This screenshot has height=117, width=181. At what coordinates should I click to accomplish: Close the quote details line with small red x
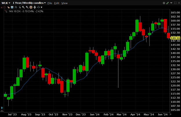coord(5,10)
